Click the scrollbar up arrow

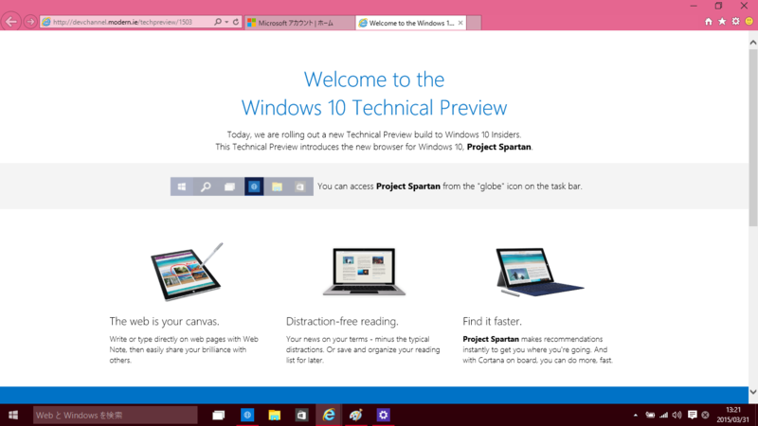(753, 43)
